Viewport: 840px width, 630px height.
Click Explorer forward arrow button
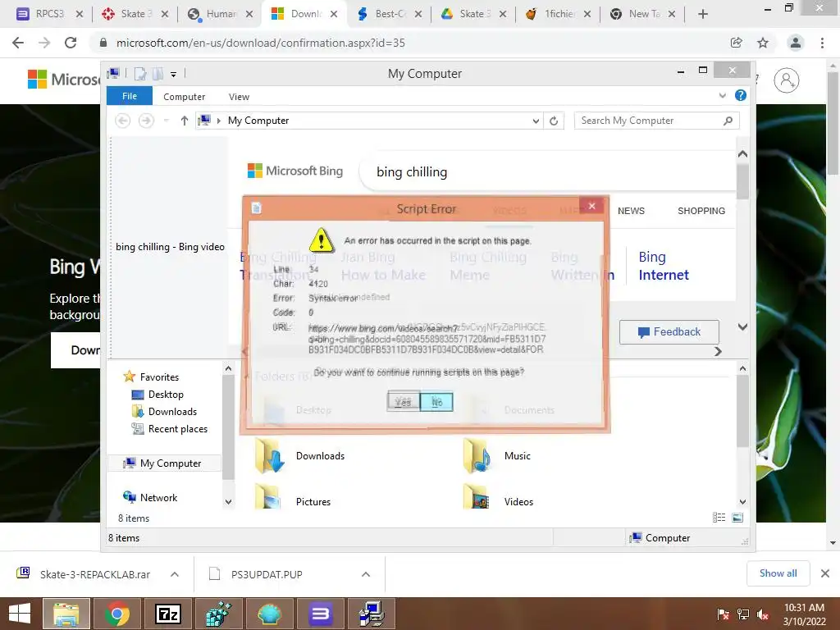(146, 121)
